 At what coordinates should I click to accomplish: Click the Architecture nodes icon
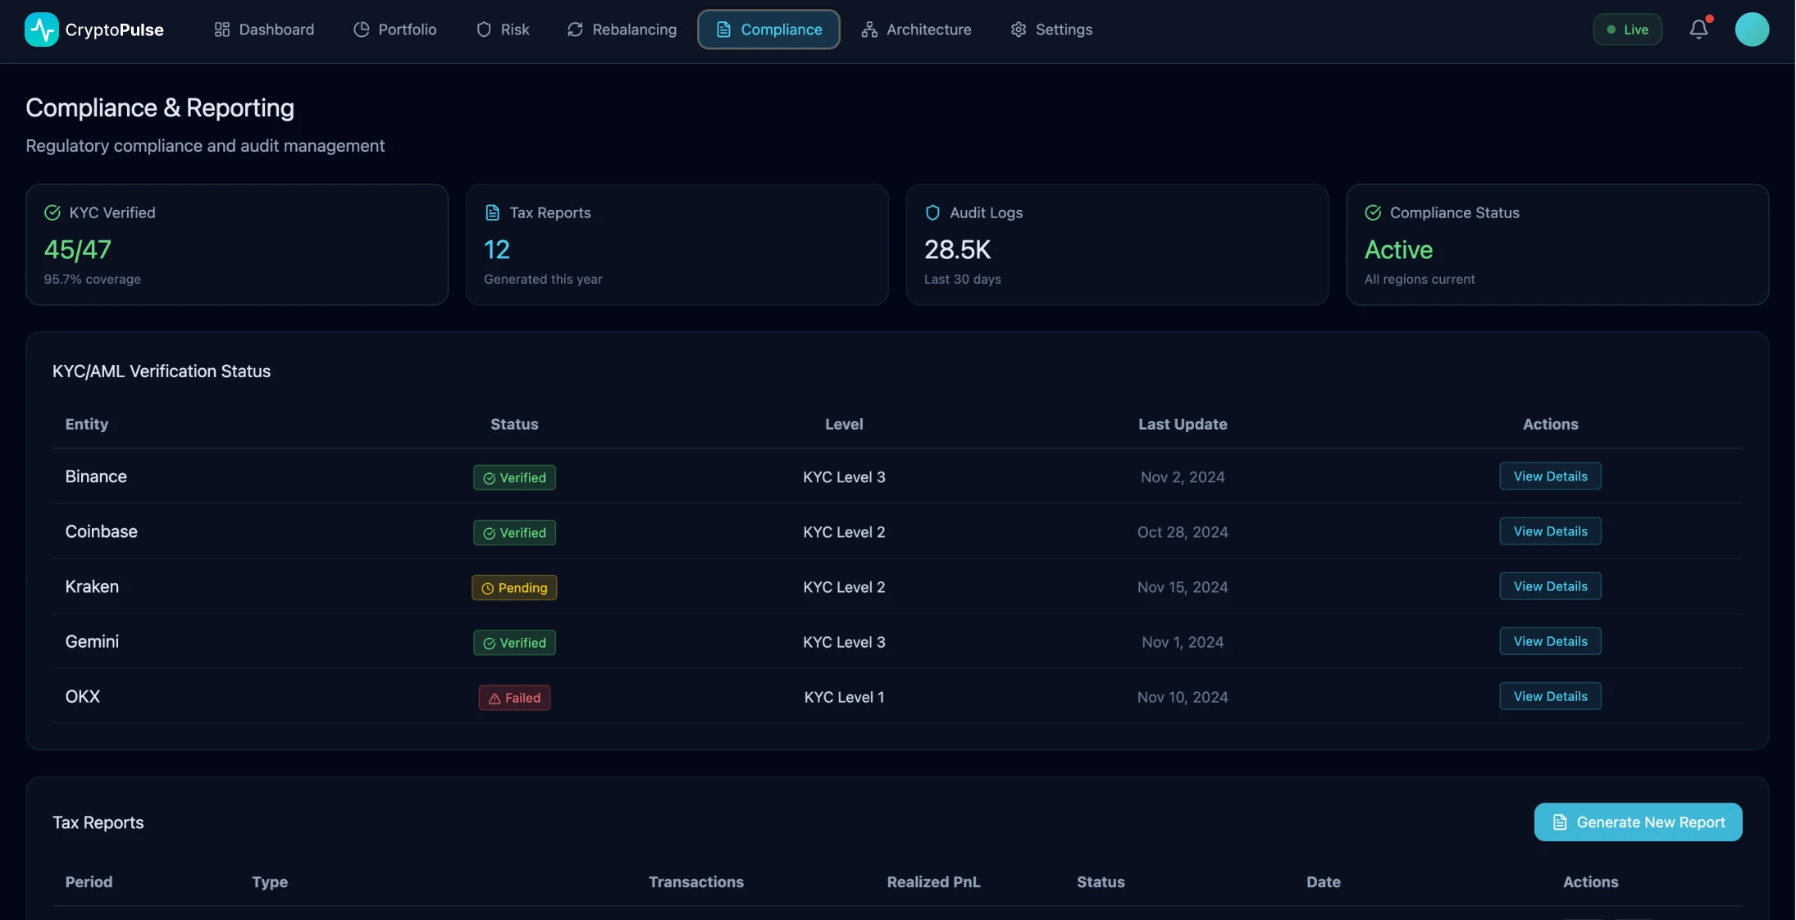pyautogui.click(x=869, y=29)
